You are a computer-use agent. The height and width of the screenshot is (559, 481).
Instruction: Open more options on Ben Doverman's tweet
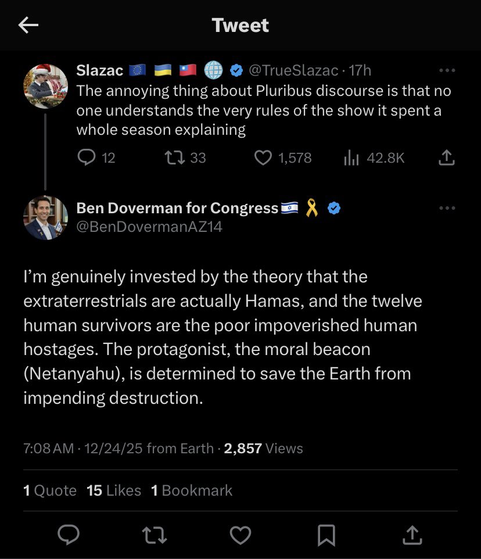447,208
